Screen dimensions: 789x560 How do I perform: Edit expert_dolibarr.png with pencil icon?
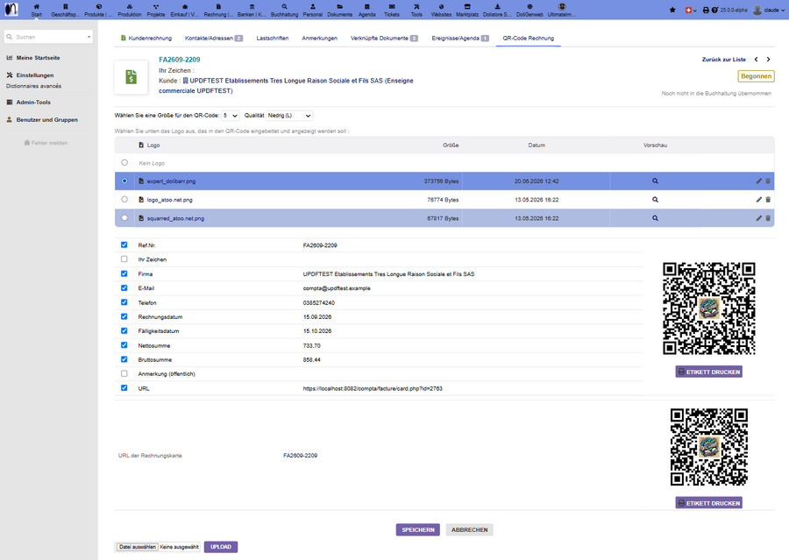759,181
